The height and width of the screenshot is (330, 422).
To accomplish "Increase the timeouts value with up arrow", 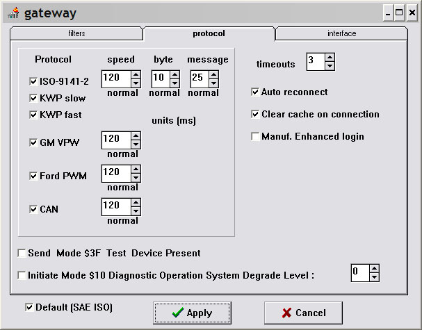I will [x=330, y=58].
